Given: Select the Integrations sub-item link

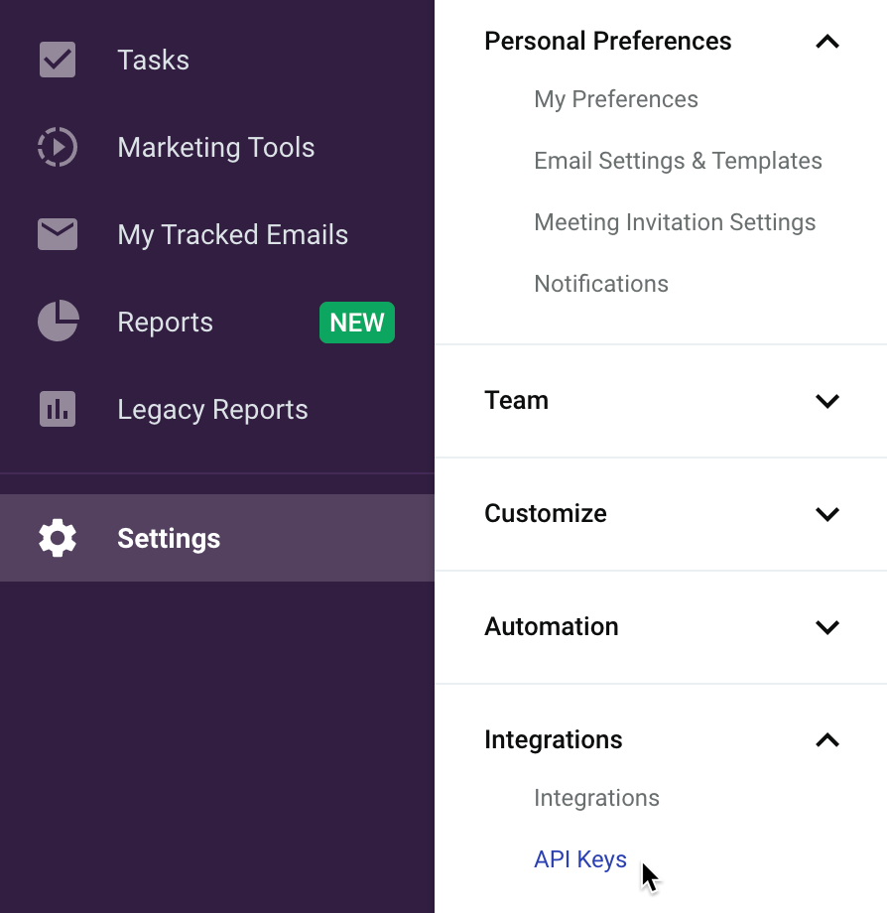Looking at the screenshot, I should pyautogui.click(x=596, y=798).
